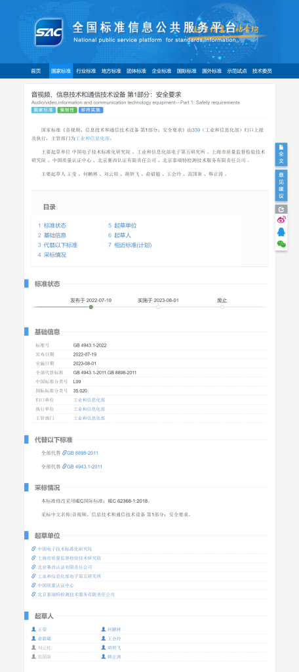This screenshot has height=672, width=299.
Task: Open the 国外标准 navigation tab
Action: [x=212, y=71]
